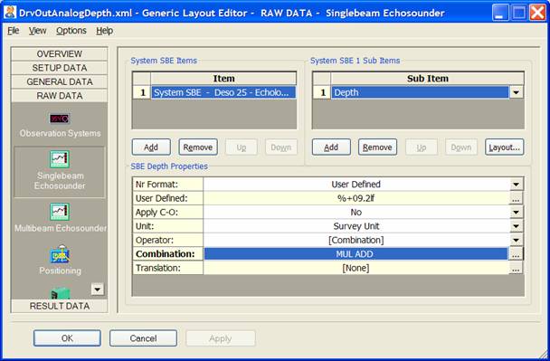Open the Translation ellipsis button
This screenshot has height=361, width=550.
516,268
